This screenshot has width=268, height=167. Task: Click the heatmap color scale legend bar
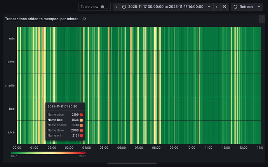[x=49, y=153]
